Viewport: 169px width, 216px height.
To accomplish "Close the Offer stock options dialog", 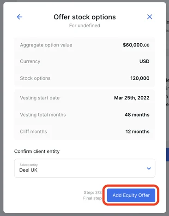I will pos(150,17).
